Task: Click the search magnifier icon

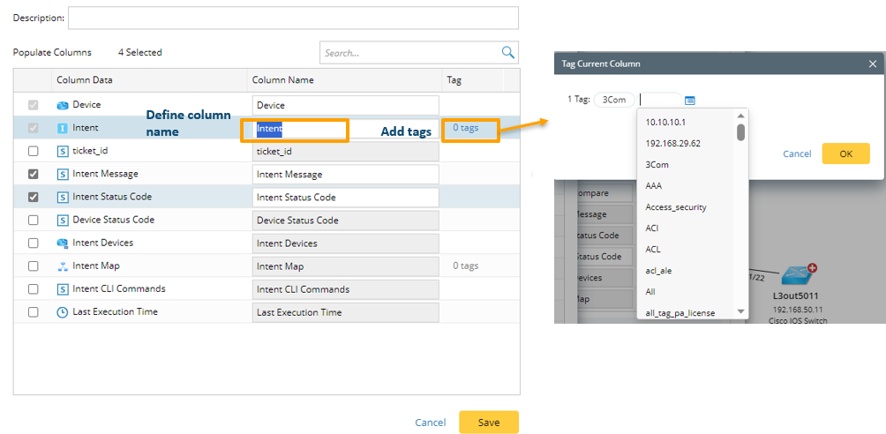Action: pyautogui.click(x=507, y=53)
